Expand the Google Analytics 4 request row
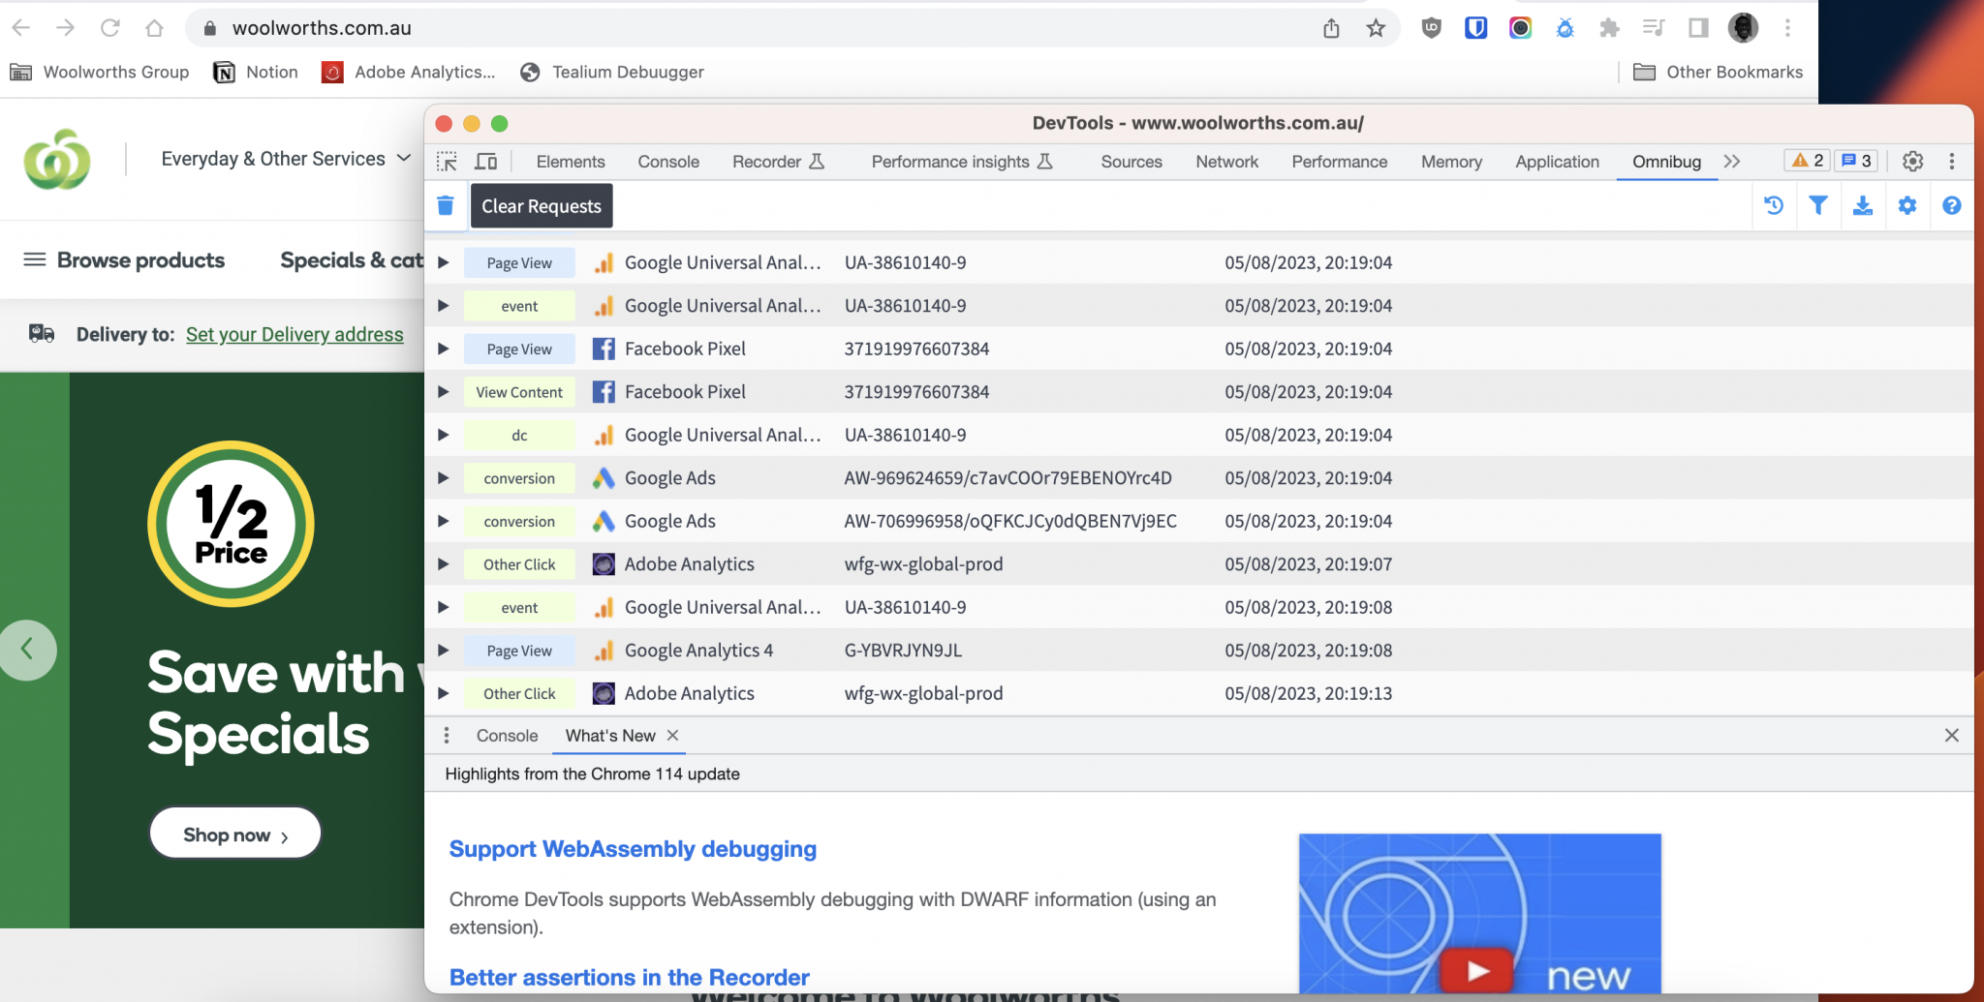Screen dimensions: 1984x1002 [443, 651]
